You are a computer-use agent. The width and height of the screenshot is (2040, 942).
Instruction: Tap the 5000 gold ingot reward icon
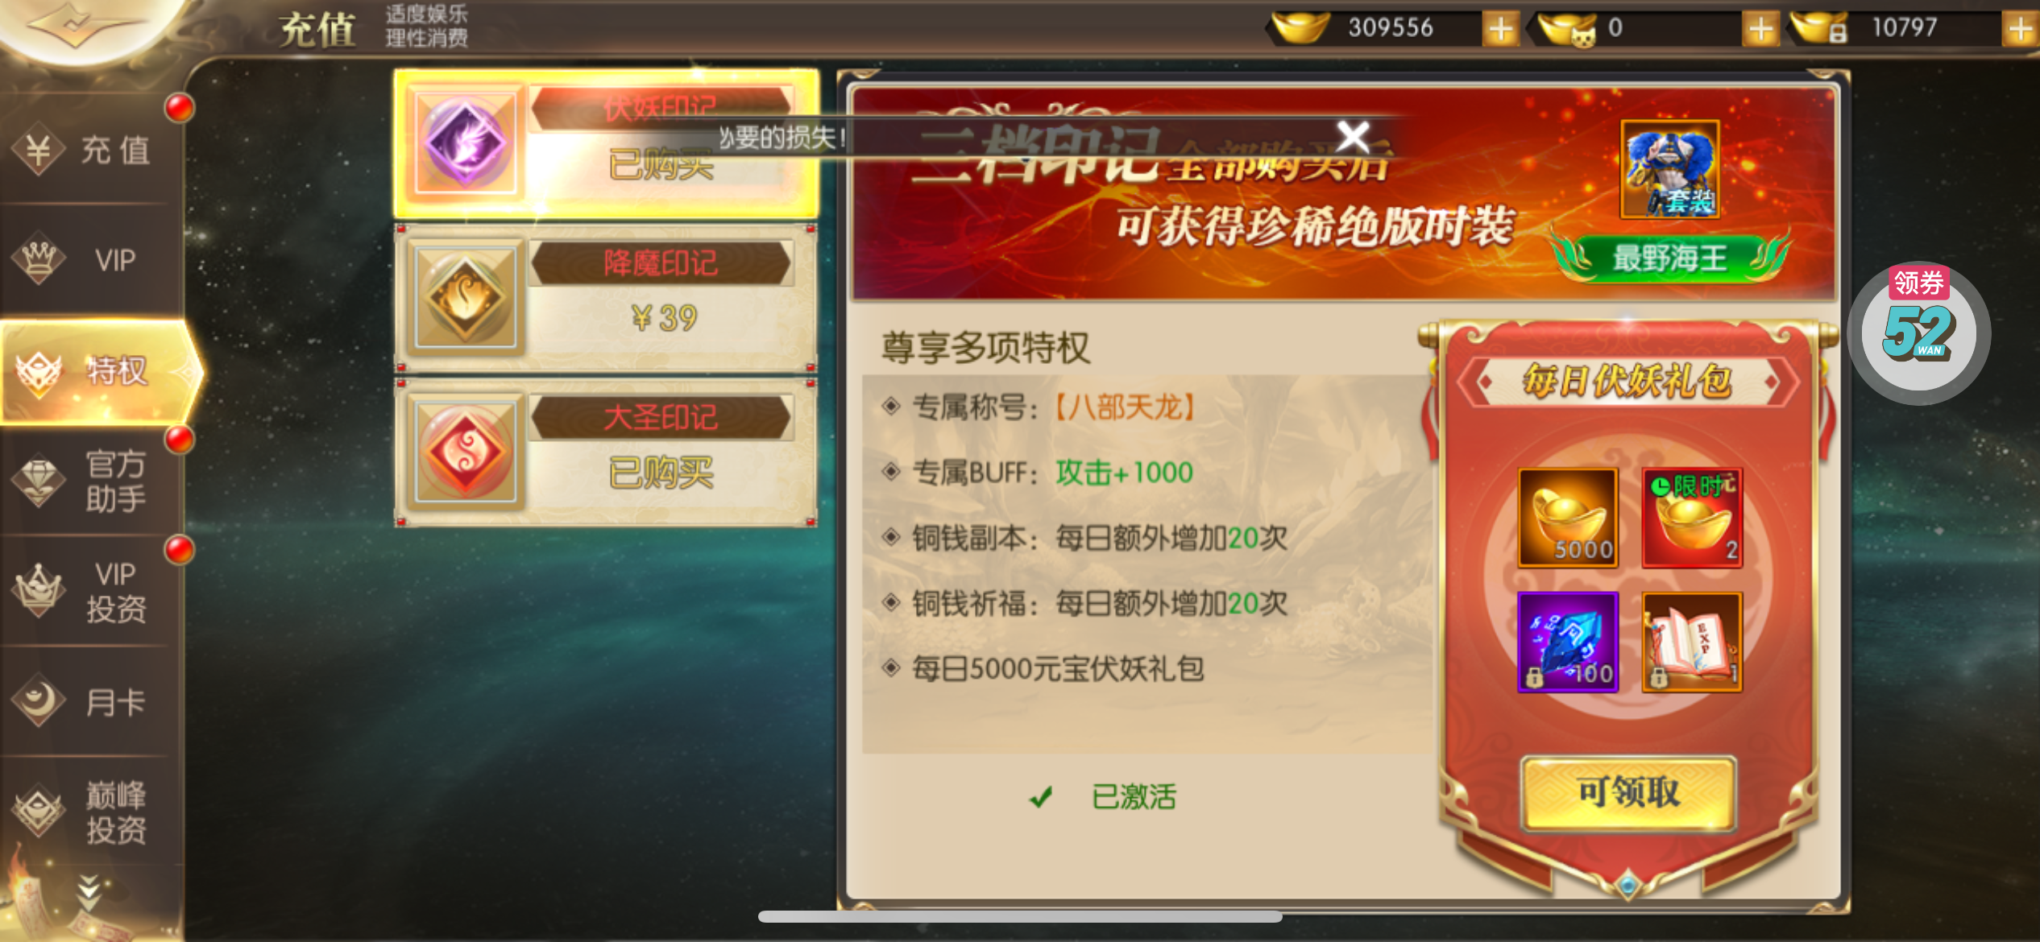point(1568,519)
